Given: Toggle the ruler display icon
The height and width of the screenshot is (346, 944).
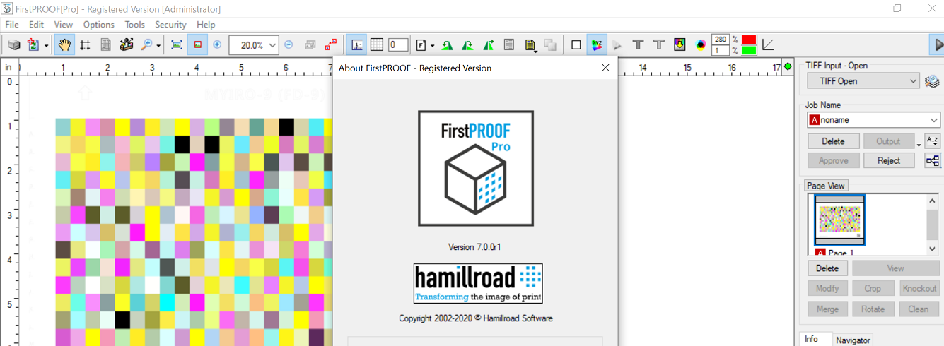Looking at the screenshot, I should [x=357, y=44].
